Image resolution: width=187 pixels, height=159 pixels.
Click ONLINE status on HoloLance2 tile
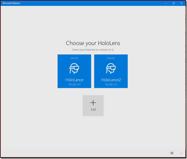point(111,58)
